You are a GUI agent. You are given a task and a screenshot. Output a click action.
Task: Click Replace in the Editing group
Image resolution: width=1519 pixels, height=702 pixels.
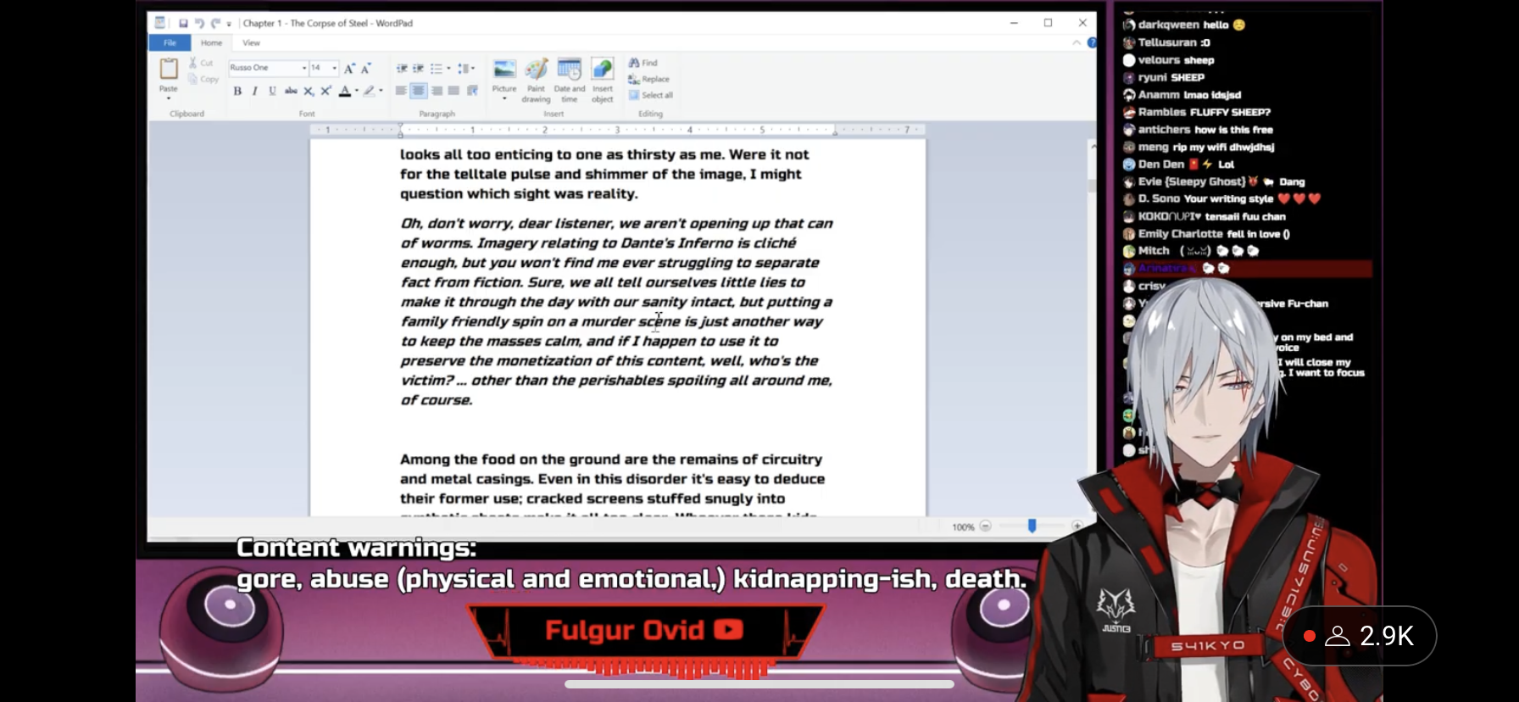(x=649, y=79)
